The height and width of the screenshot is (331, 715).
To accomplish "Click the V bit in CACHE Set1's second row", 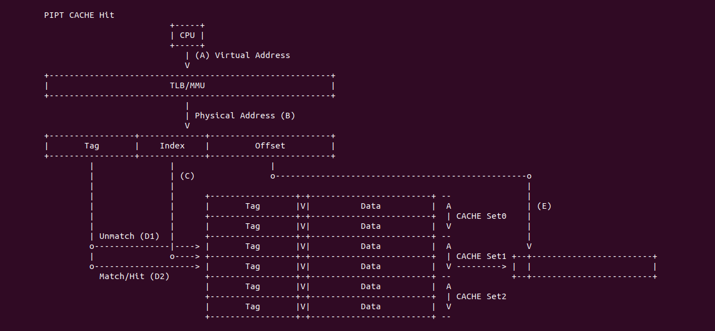I will point(303,266).
